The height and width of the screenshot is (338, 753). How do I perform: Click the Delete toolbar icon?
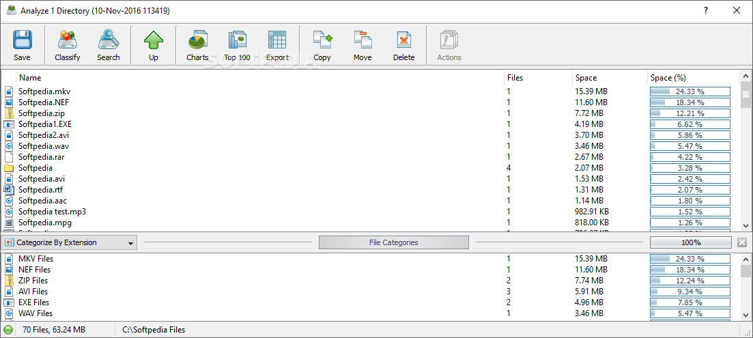coord(404,46)
